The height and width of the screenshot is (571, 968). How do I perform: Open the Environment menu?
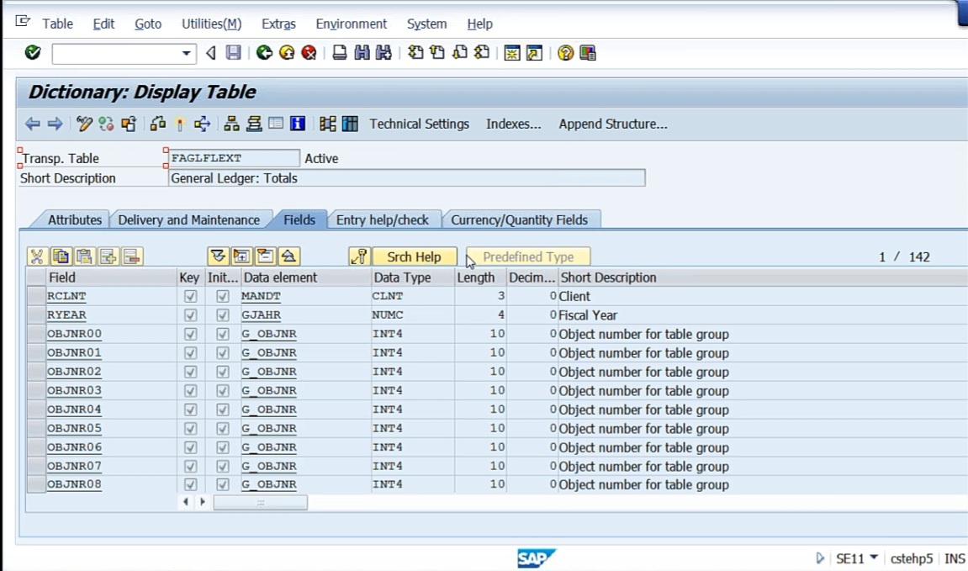pos(352,24)
